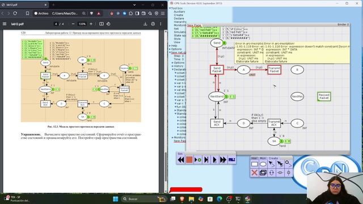The image size is (363, 204).
Task: Select the NextSend place
Action: pyautogui.click(x=217, y=96)
